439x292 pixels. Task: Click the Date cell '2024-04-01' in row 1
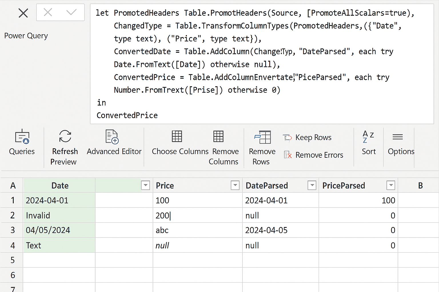(x=59, y=200)
